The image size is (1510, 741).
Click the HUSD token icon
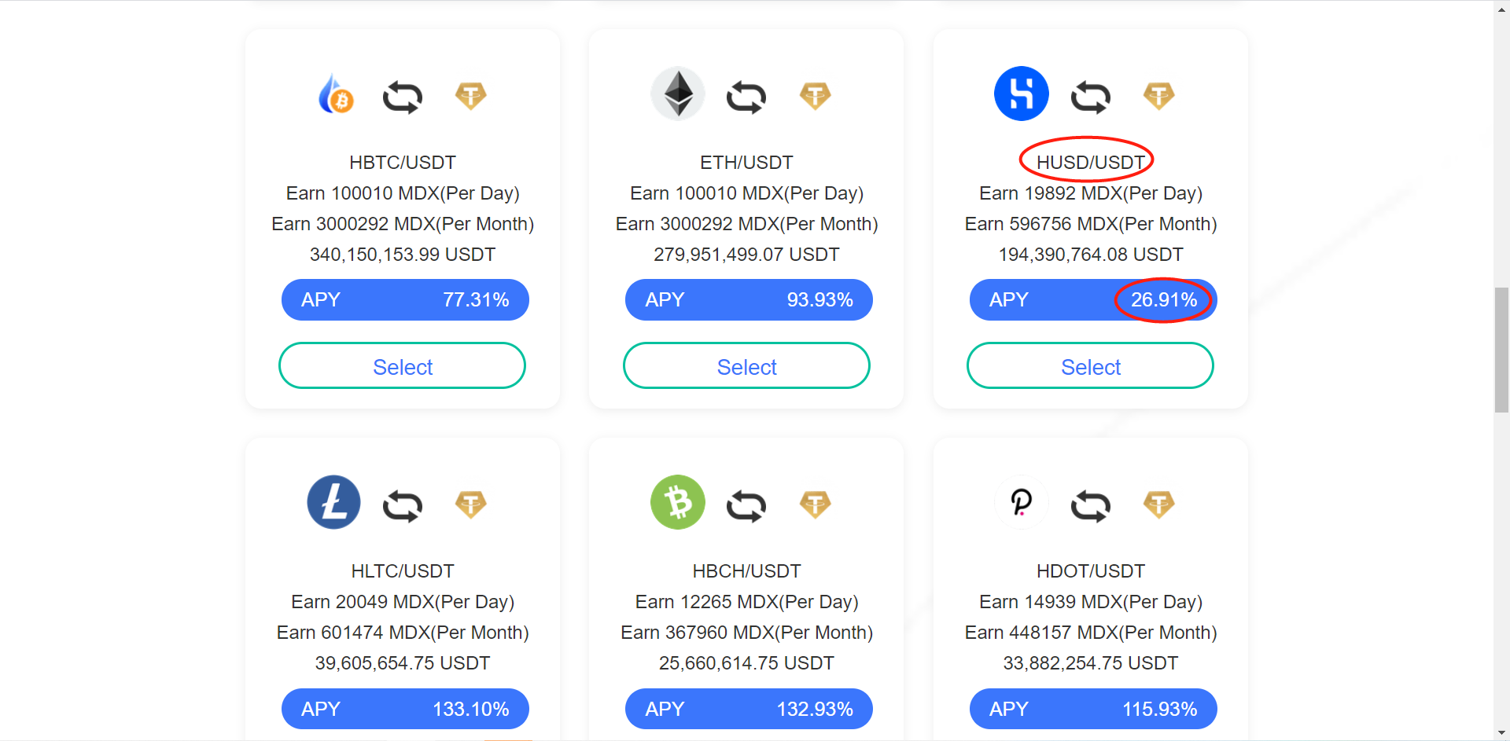tap(1021, 94)
